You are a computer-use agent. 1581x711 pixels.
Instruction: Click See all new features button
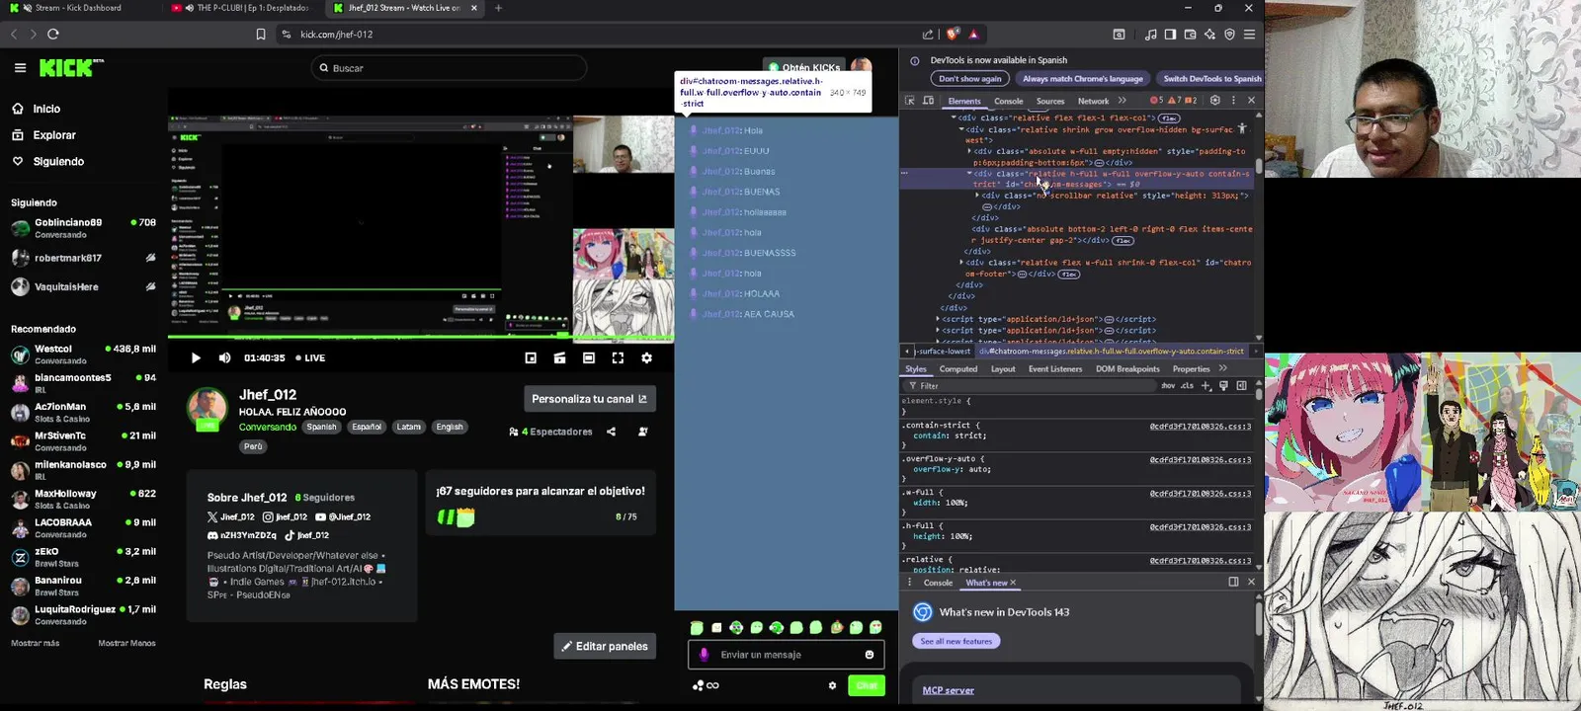(956, 642)
